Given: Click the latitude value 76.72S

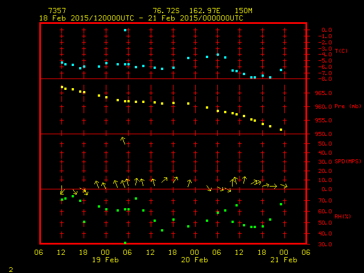Looking at the screenshot, I should click(165, 11).
